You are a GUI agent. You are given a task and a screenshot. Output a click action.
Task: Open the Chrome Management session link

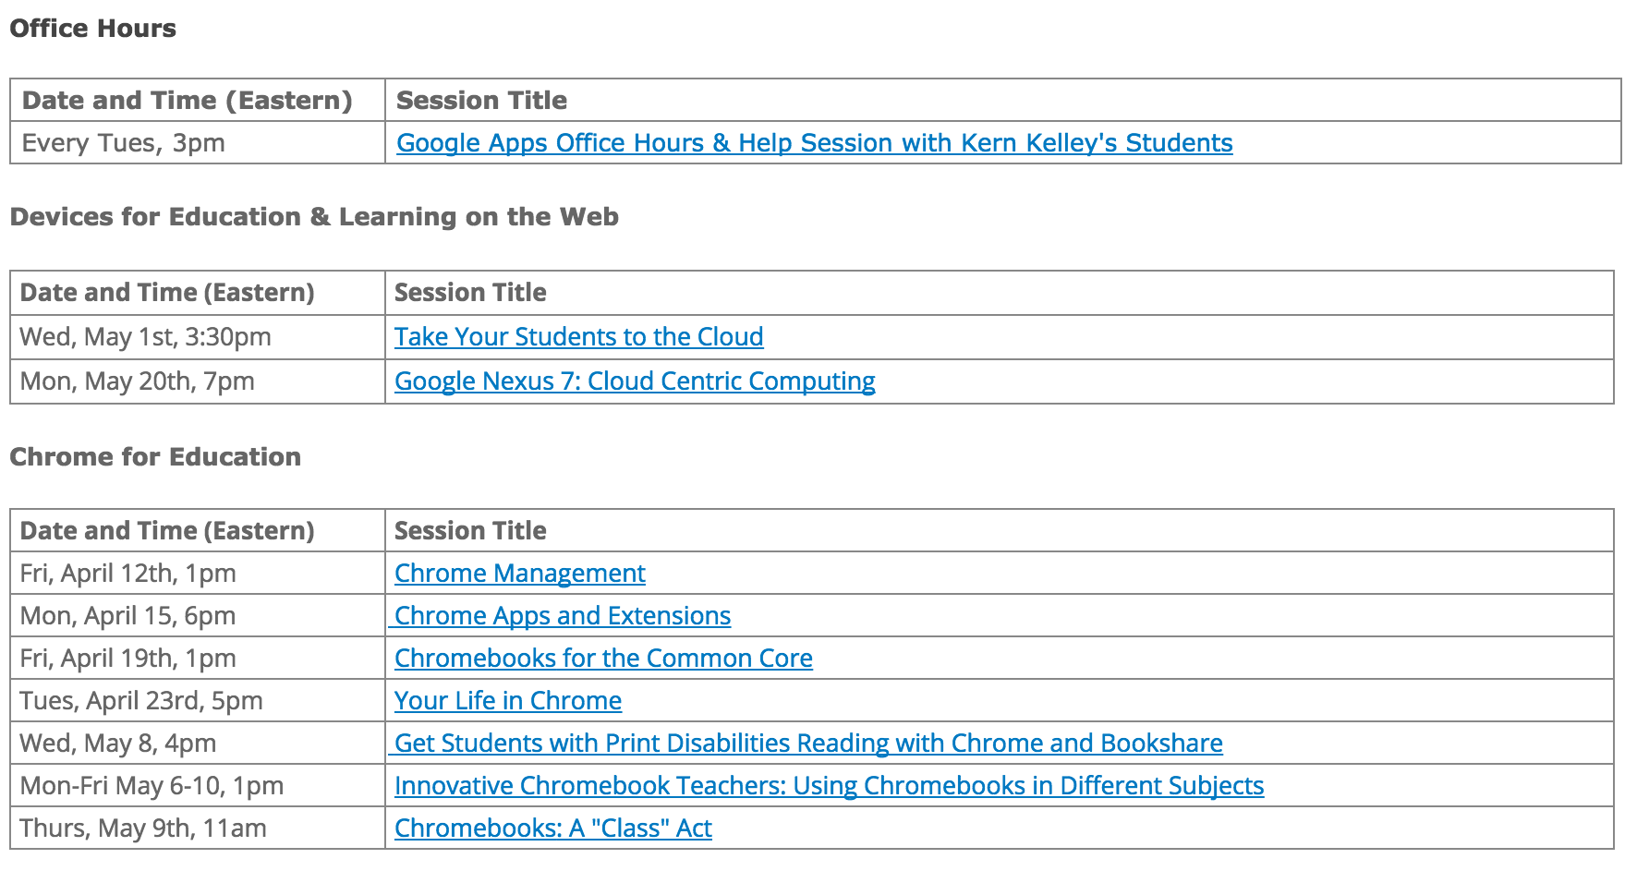(x=519, y=574)
